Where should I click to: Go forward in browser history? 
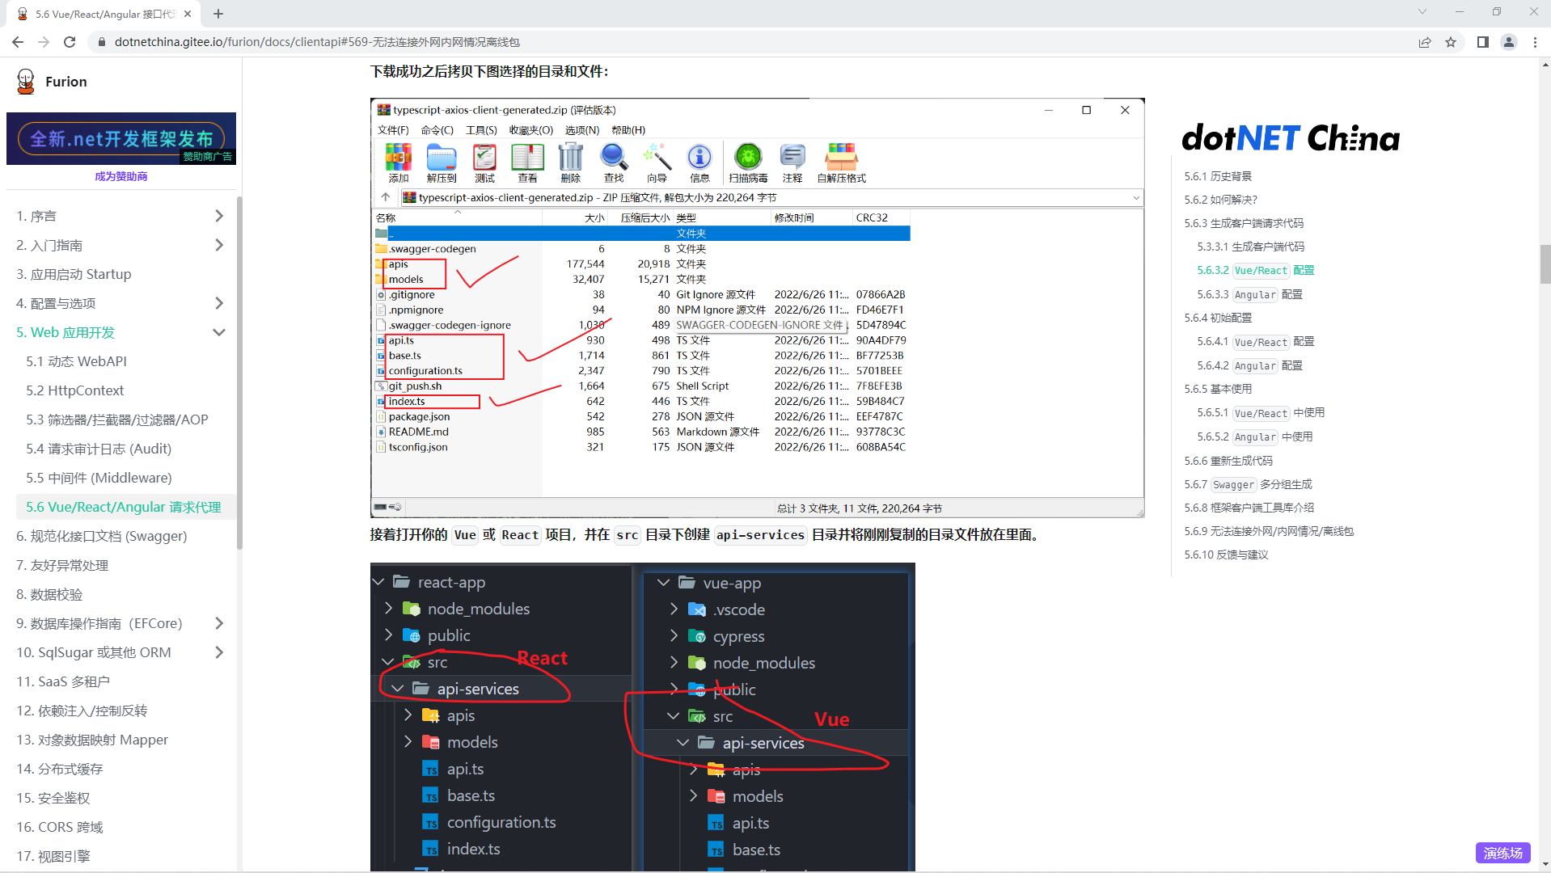coord(44,42)
